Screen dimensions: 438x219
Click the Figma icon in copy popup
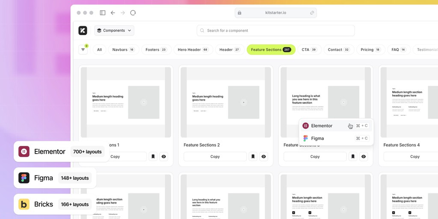[305, 138]
